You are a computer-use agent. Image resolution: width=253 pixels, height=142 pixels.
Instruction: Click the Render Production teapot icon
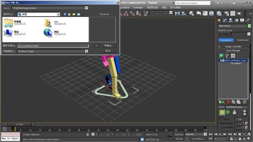tap(239, 13)
